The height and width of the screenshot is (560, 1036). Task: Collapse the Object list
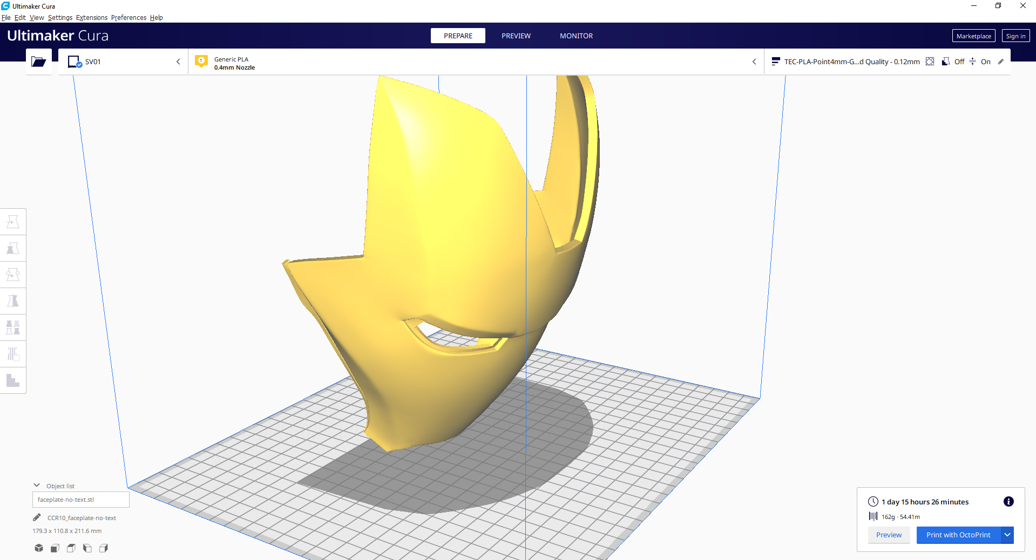pos(37,486)
